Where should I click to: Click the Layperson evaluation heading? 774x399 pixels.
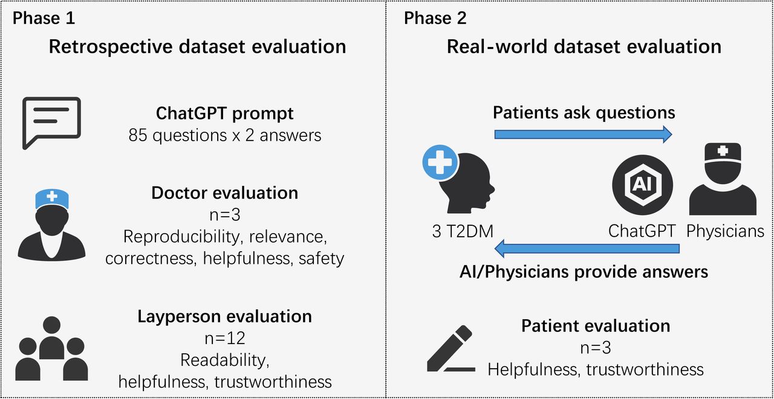click(225, 316)
